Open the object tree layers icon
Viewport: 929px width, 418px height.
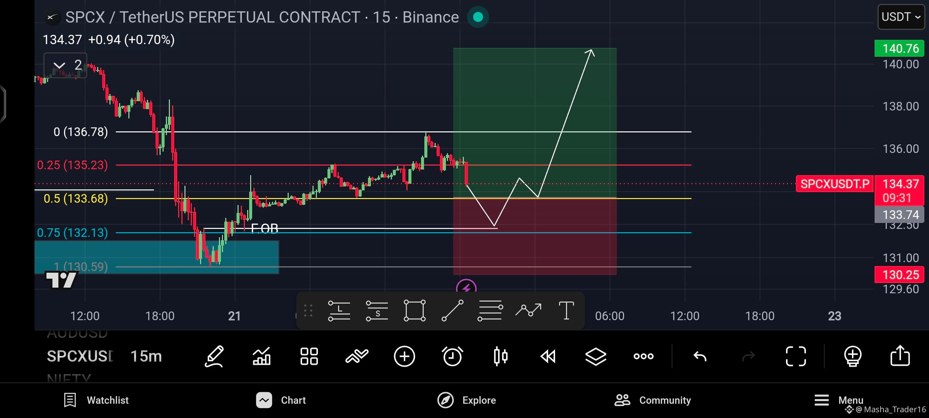point(596,356)
